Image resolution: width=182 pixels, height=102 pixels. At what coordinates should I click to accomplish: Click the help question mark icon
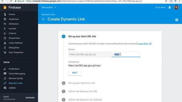coord(177,20)
